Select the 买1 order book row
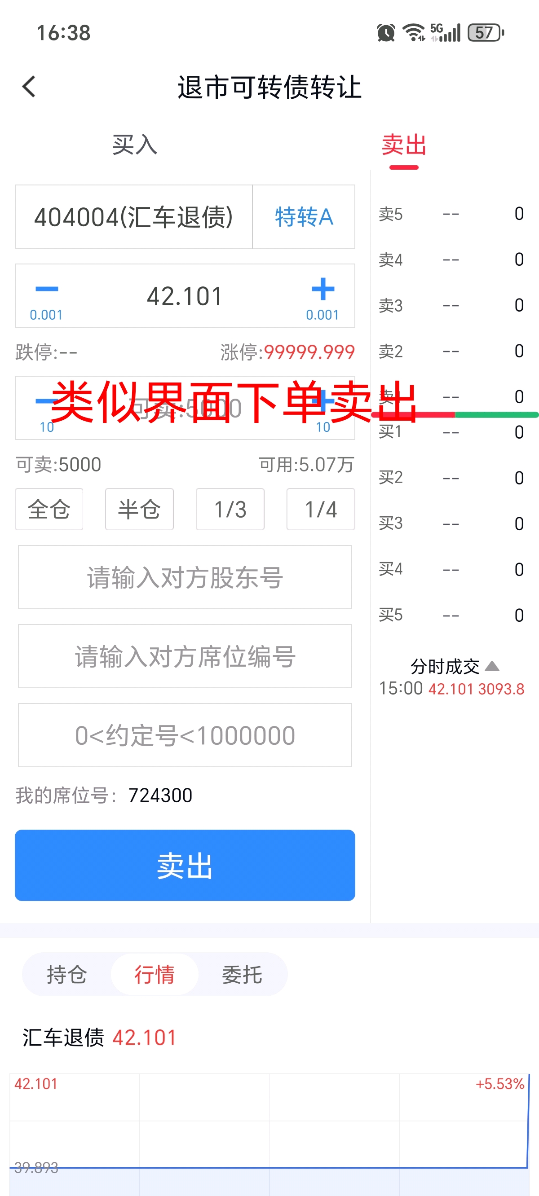Image resolution: width=539 pixels, height=1196 pixels. tap(452, 432)
